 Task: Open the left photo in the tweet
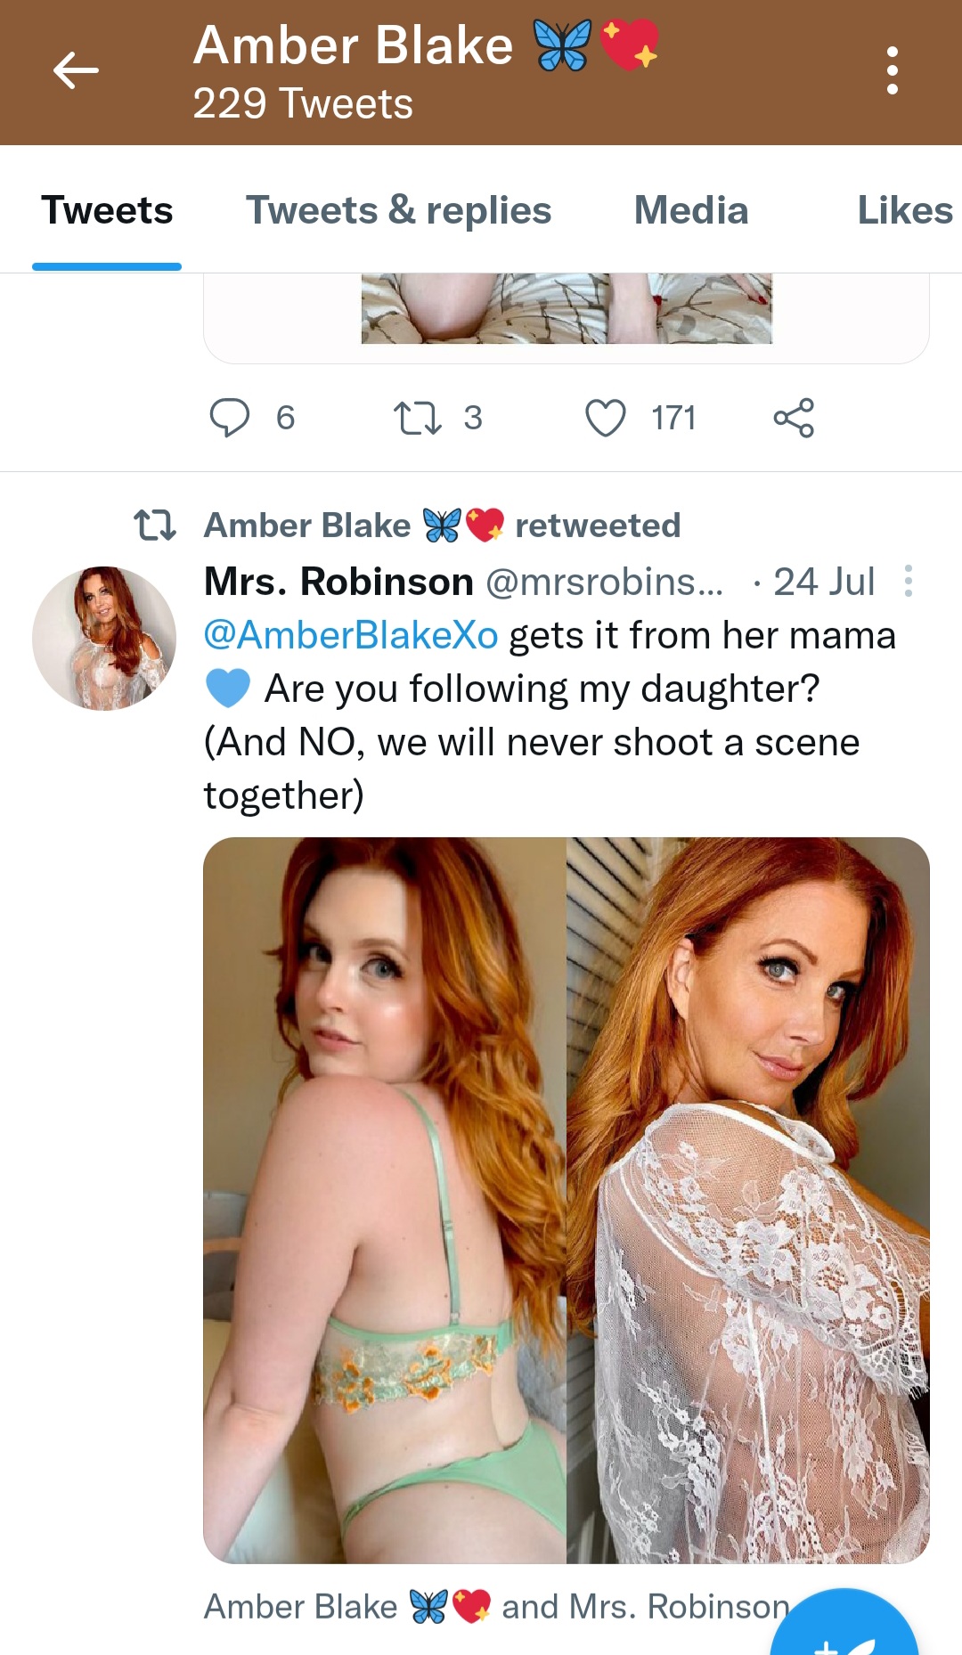point(385,1200)
